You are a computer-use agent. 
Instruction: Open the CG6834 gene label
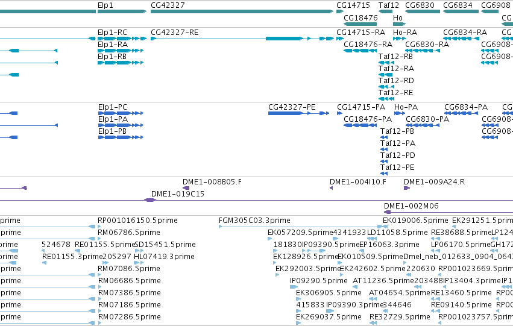458,5
